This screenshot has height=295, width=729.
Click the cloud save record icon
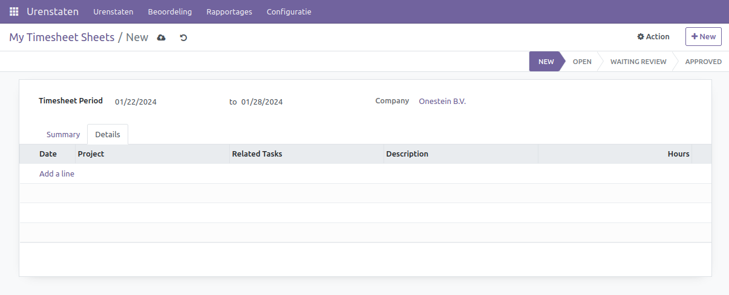click(161, 37)
